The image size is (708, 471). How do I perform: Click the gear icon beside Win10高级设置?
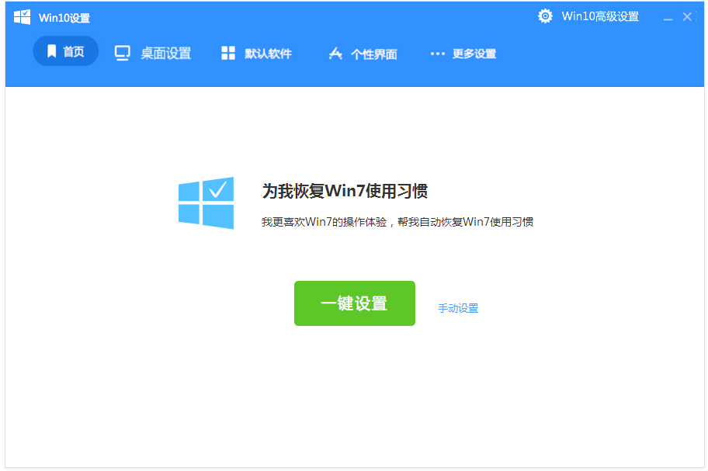pos(545,16)
